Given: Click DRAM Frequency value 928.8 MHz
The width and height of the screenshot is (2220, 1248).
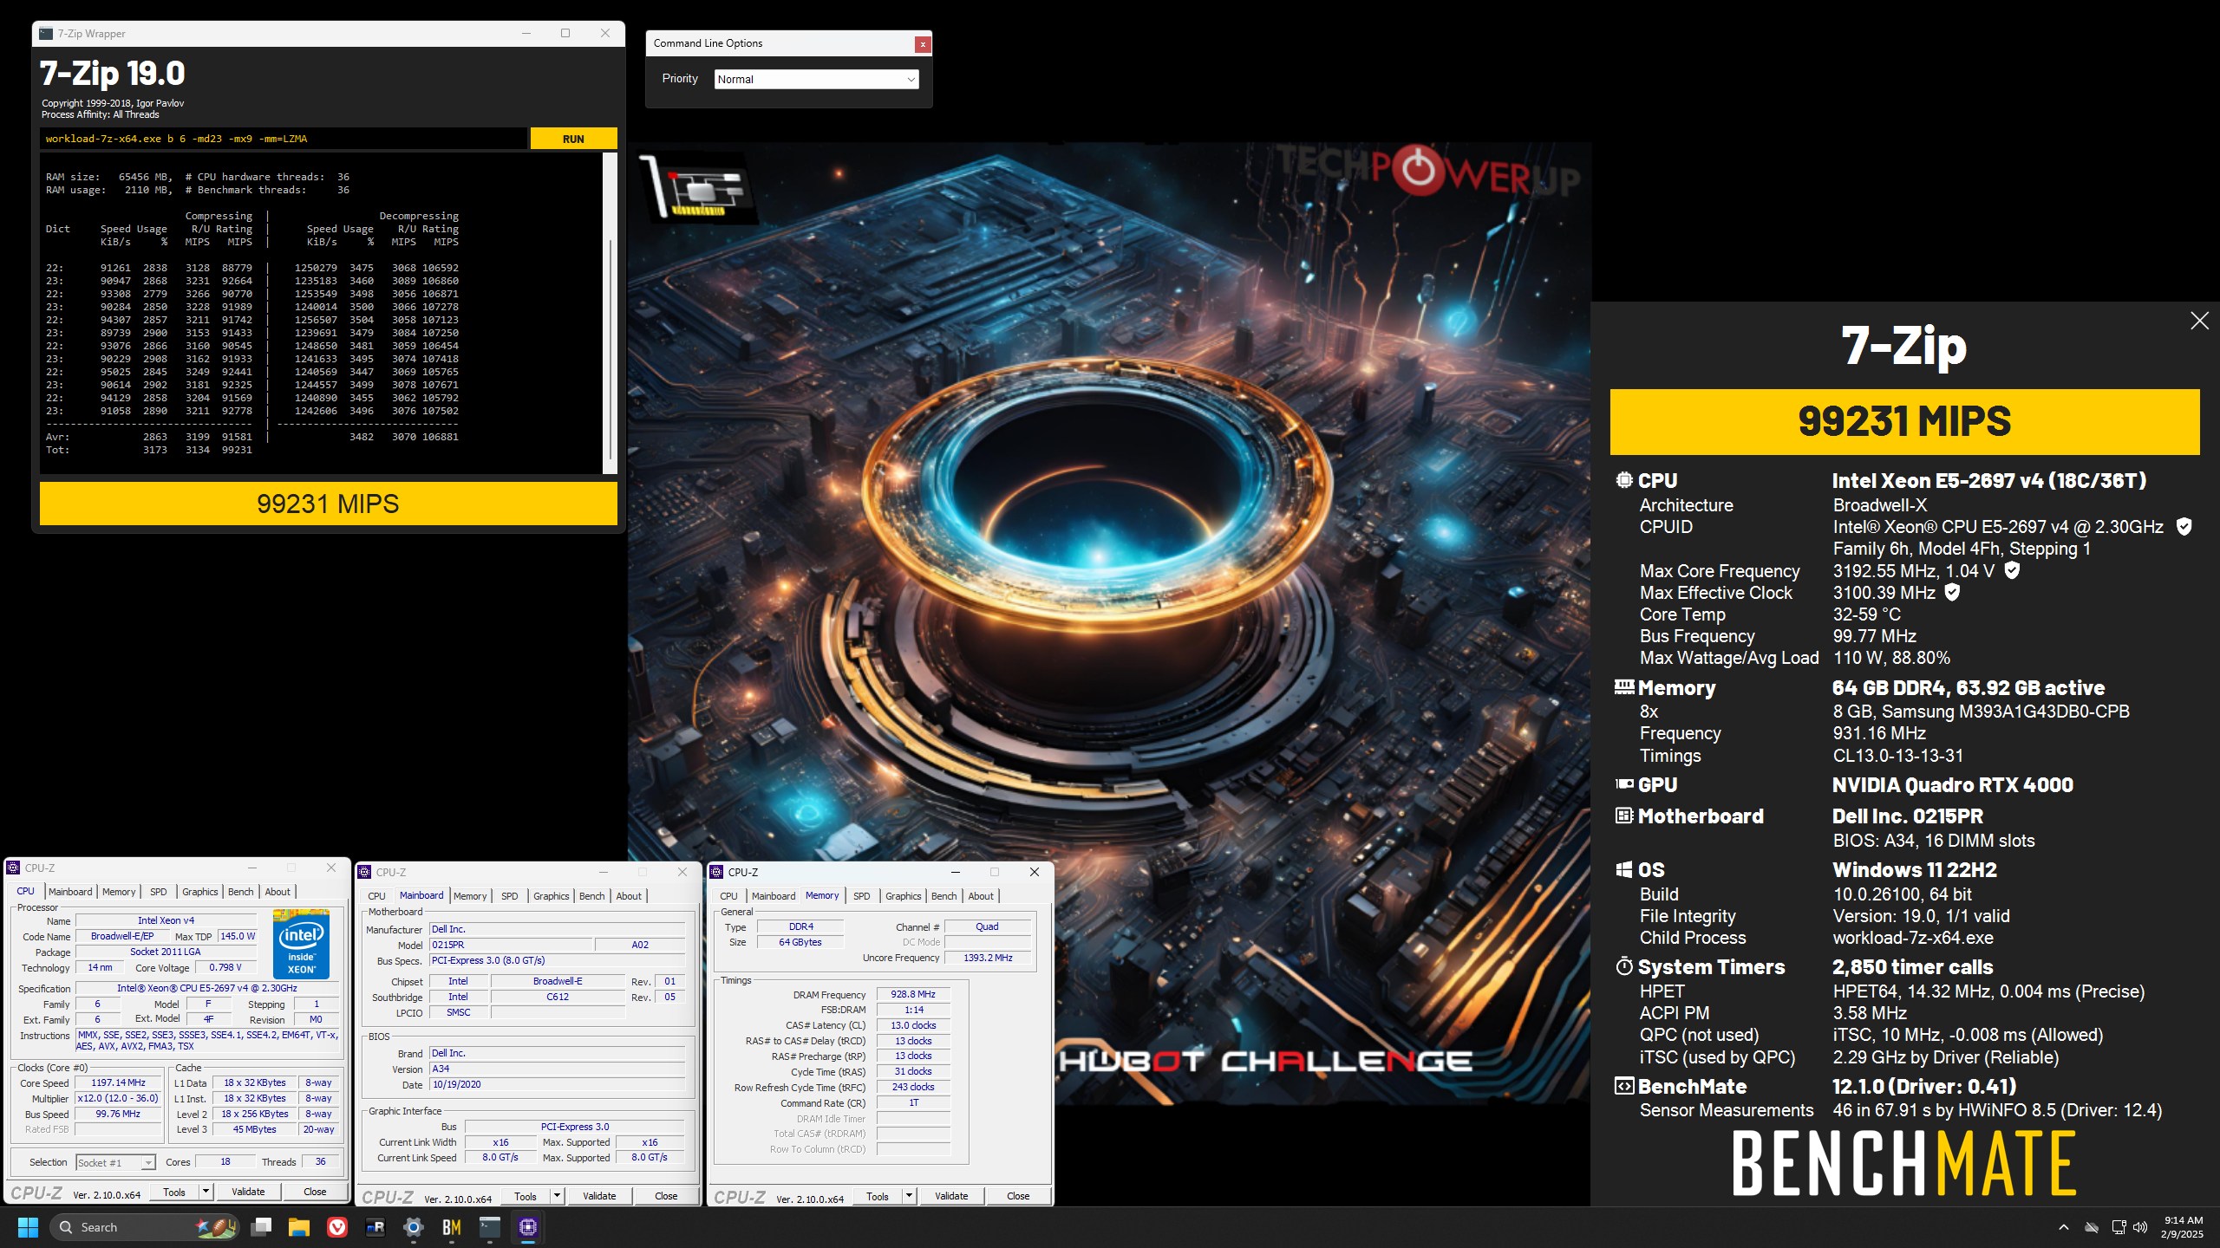Looking at the screenshot, I should (913, 994).
